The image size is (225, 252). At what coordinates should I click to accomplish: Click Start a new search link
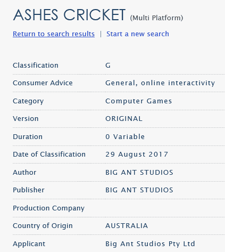[x=138, y=34]
